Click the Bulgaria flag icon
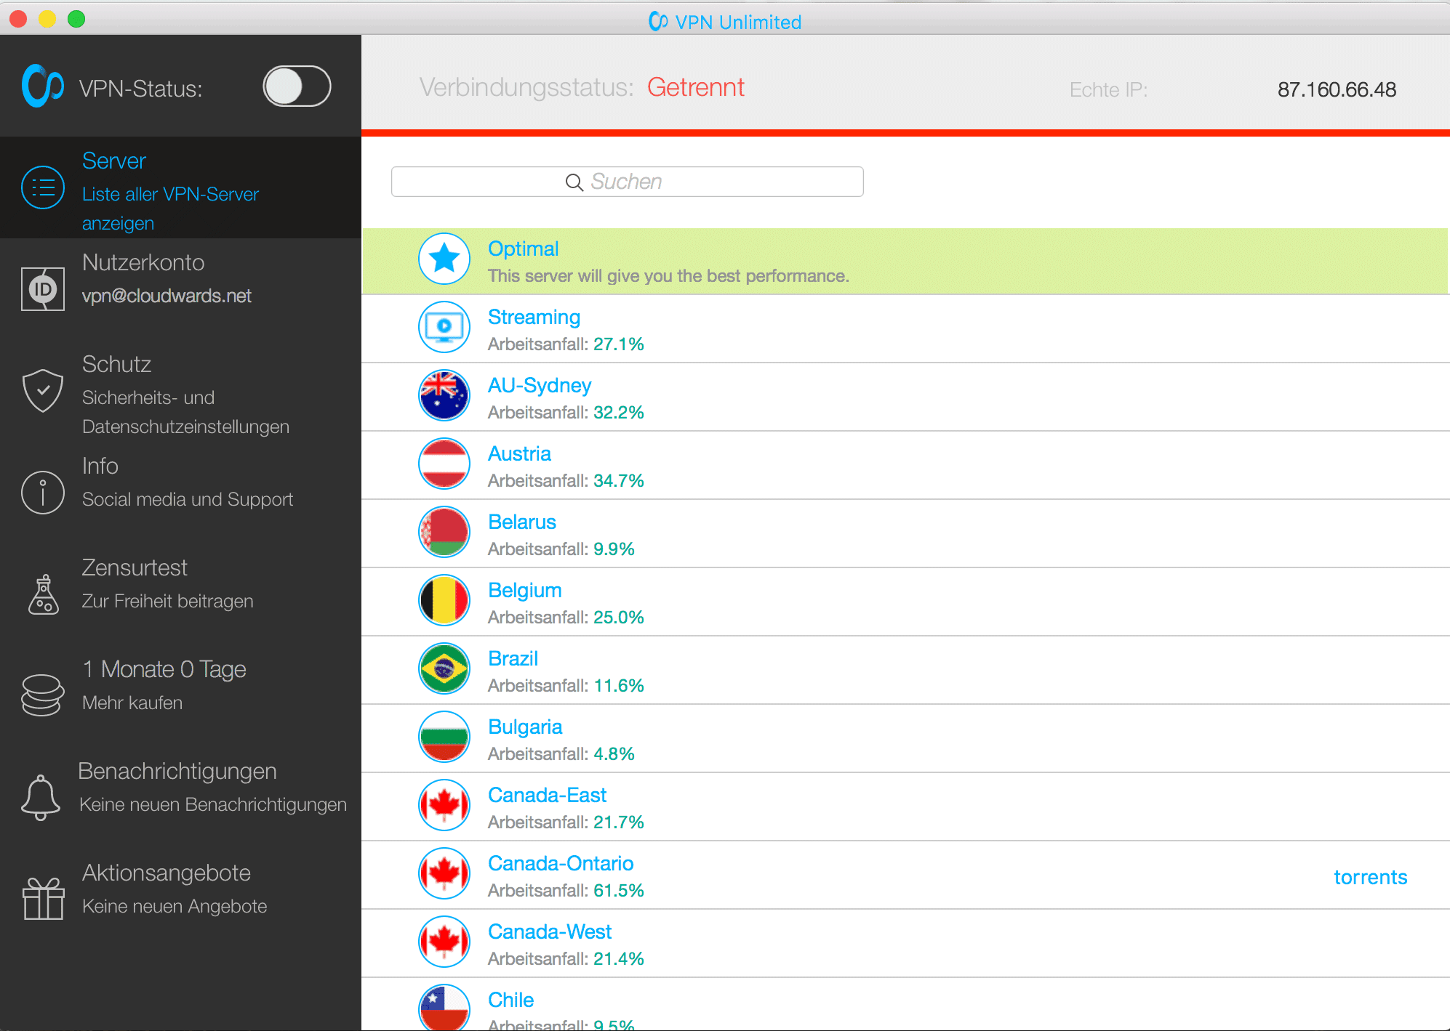 coord(444,737)
